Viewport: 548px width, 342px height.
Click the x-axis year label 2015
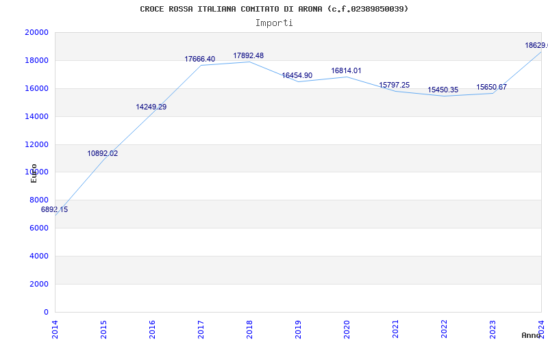click(103, 330)
